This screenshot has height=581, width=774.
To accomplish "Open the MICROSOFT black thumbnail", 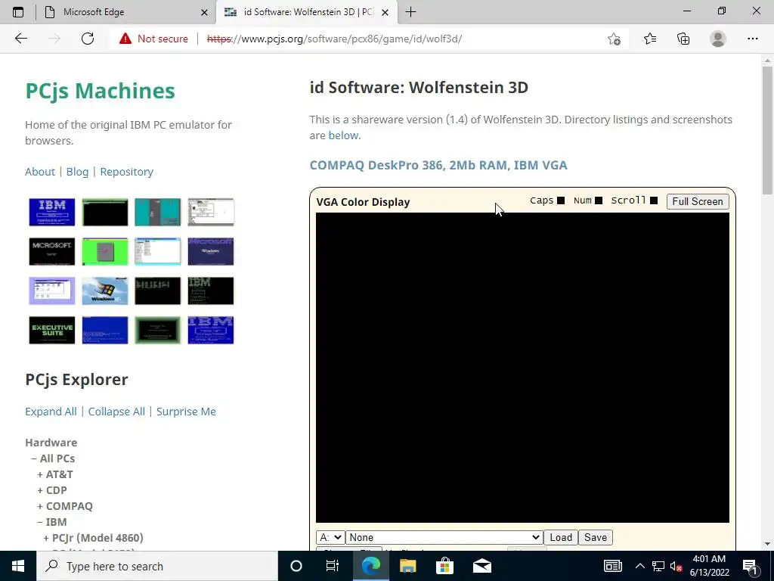I will point(52,251).
